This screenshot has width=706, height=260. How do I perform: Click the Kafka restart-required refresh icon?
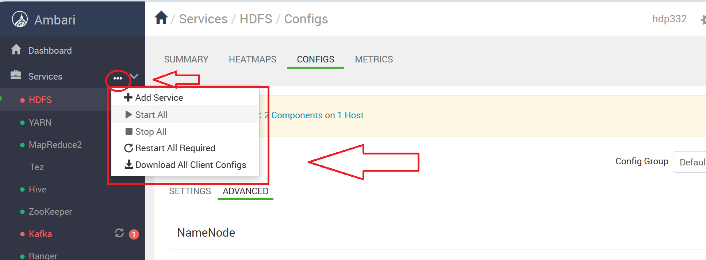119,233
